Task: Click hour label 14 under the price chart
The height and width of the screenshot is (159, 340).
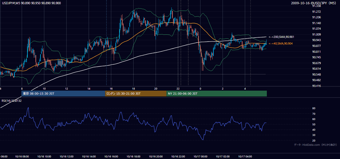Action: [89, 89]
